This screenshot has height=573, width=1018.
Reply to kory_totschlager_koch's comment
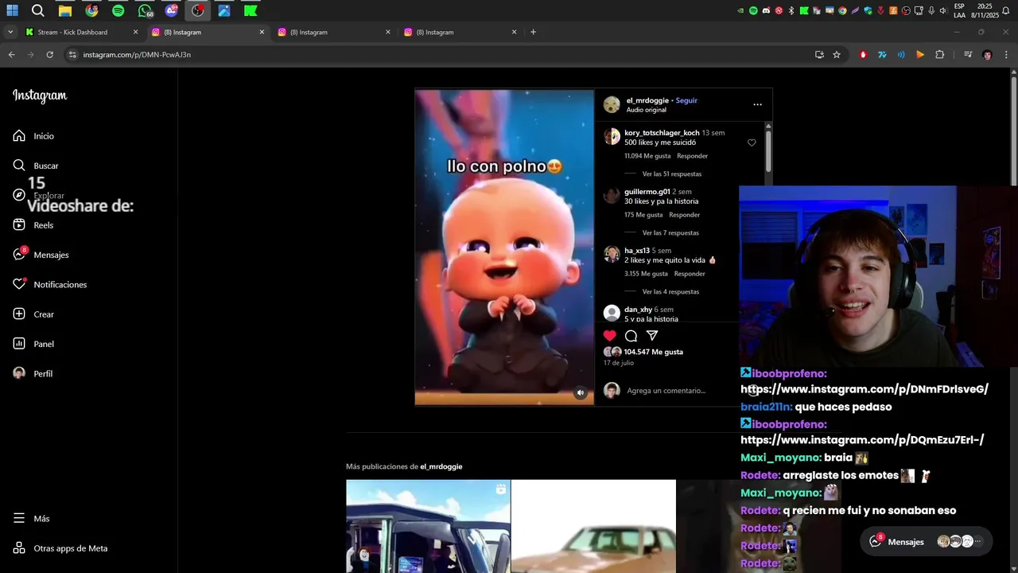(692, 156)
